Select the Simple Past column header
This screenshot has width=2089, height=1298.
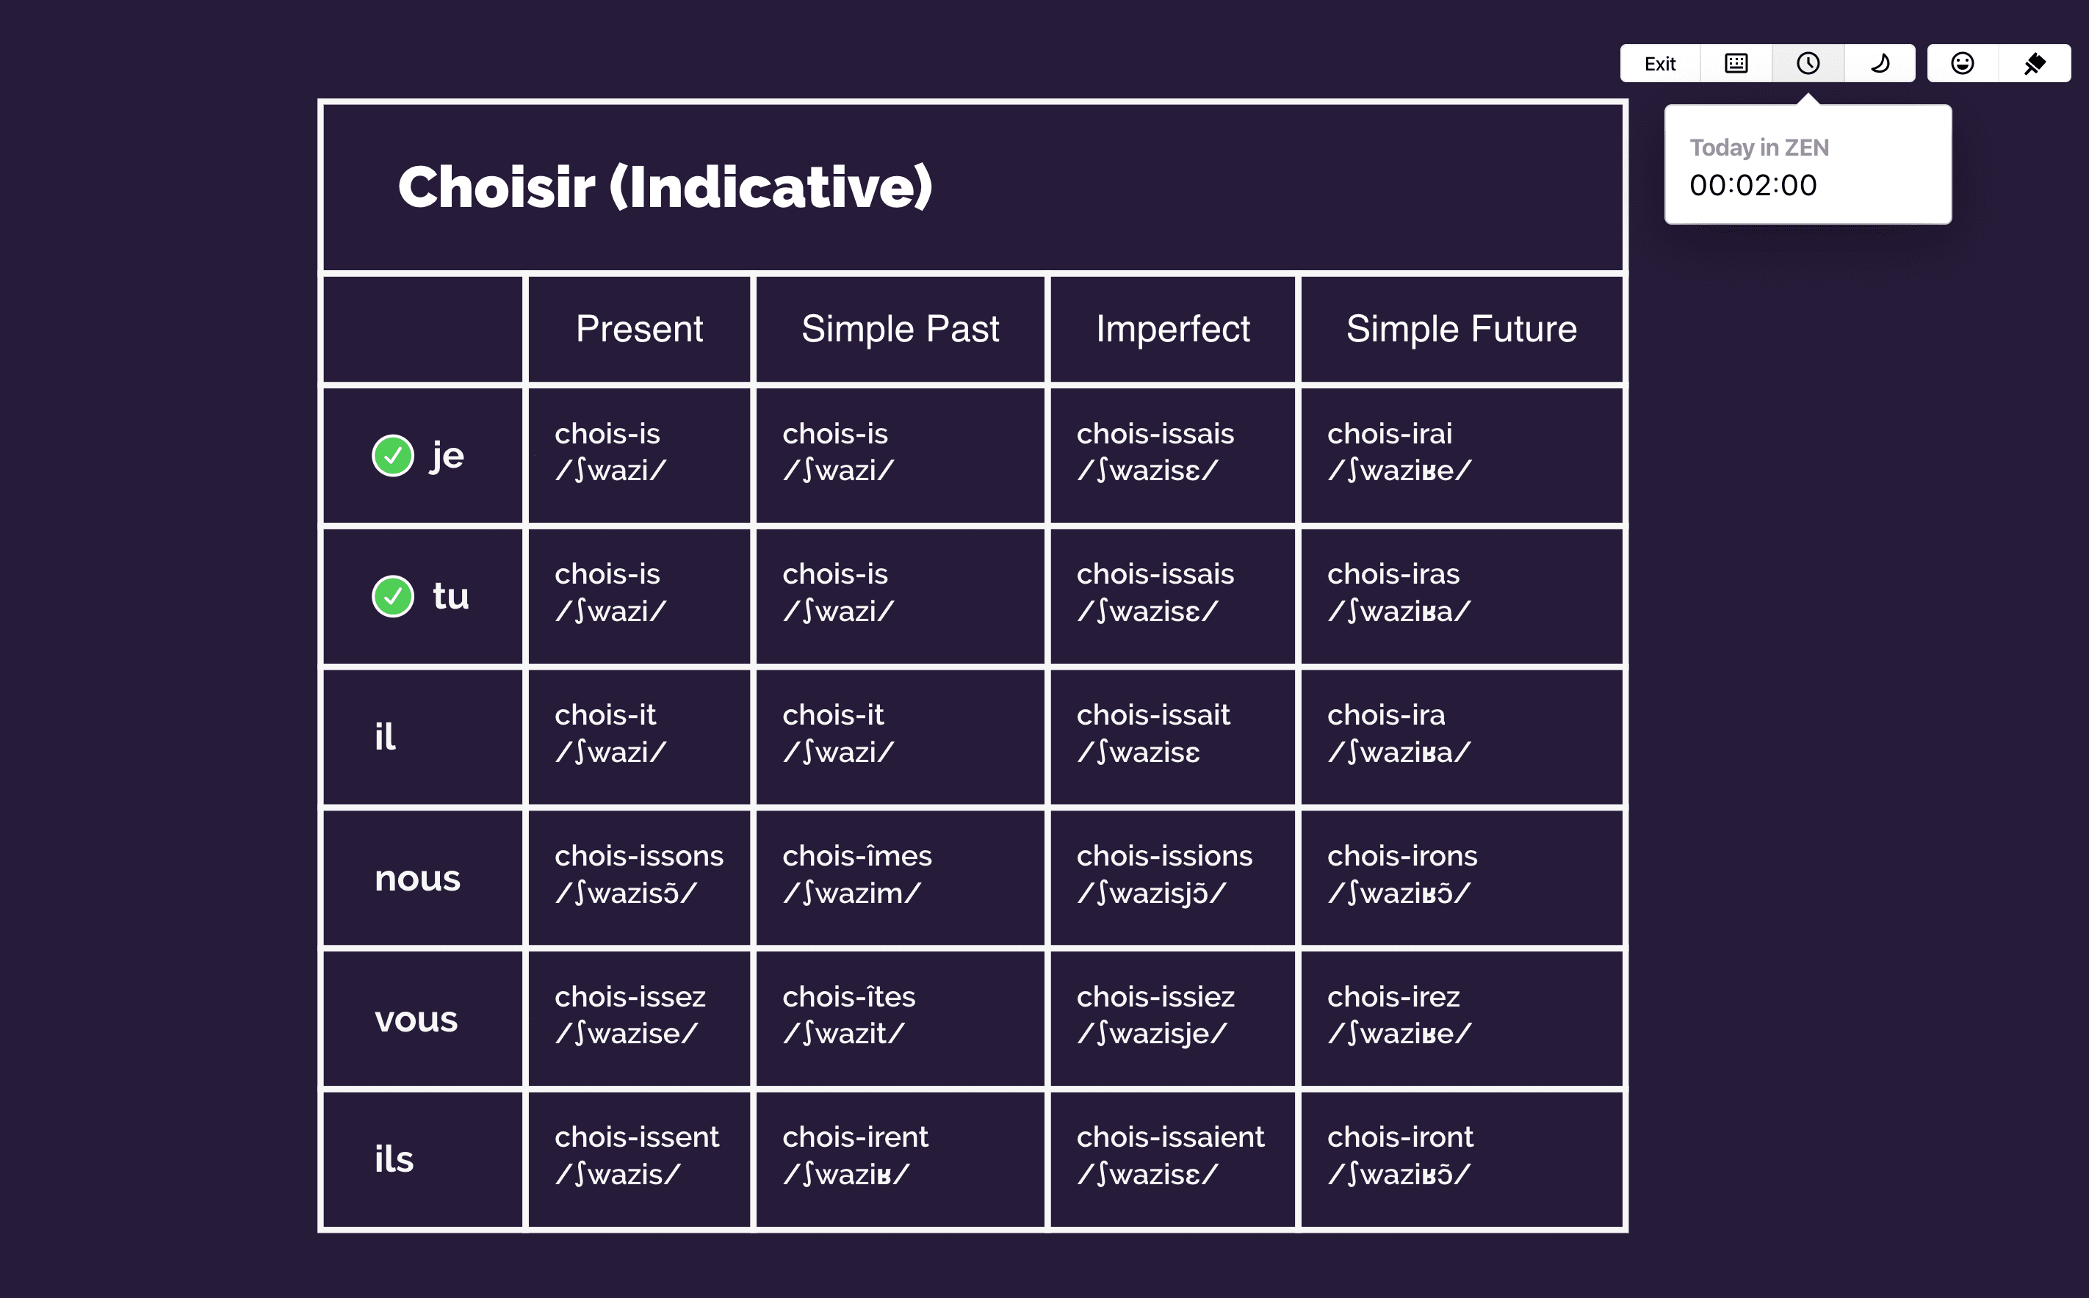pos(900,329)
